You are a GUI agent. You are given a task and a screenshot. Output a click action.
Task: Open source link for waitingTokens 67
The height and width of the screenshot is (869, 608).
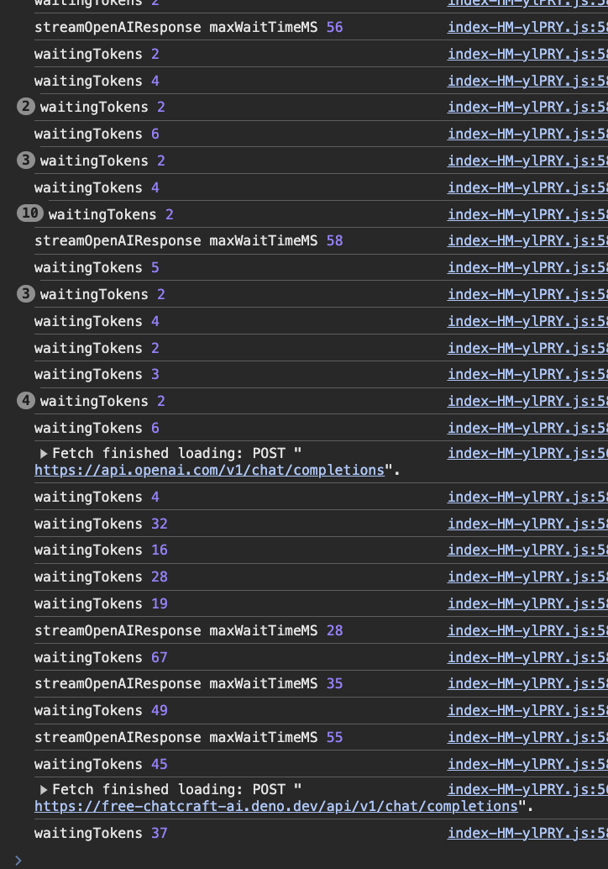point(527,657)
